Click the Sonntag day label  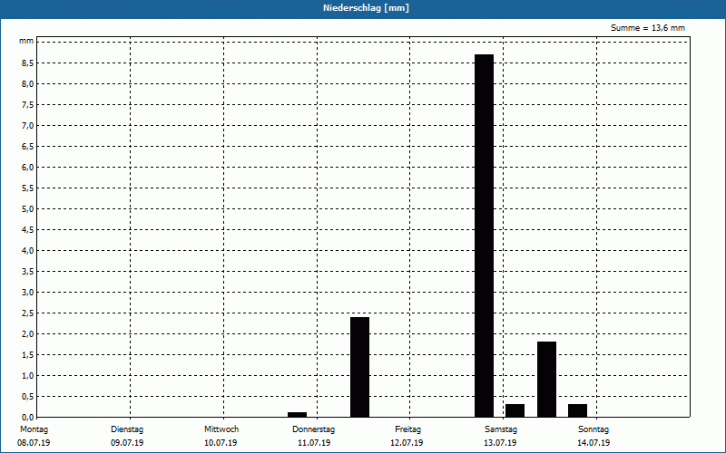594,429
